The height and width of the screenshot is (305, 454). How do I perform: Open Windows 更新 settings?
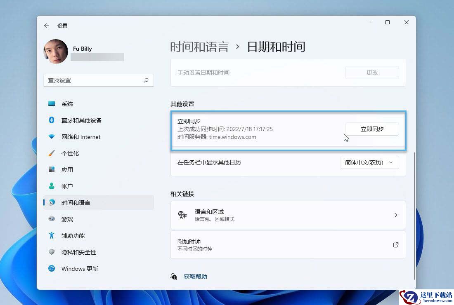[x=99, y=269]
